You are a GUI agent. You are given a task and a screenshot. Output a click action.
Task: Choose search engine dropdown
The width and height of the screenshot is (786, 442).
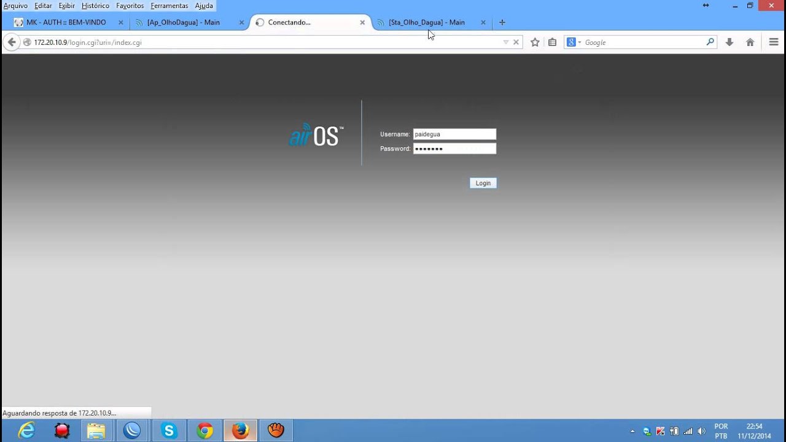click(574, 42)
